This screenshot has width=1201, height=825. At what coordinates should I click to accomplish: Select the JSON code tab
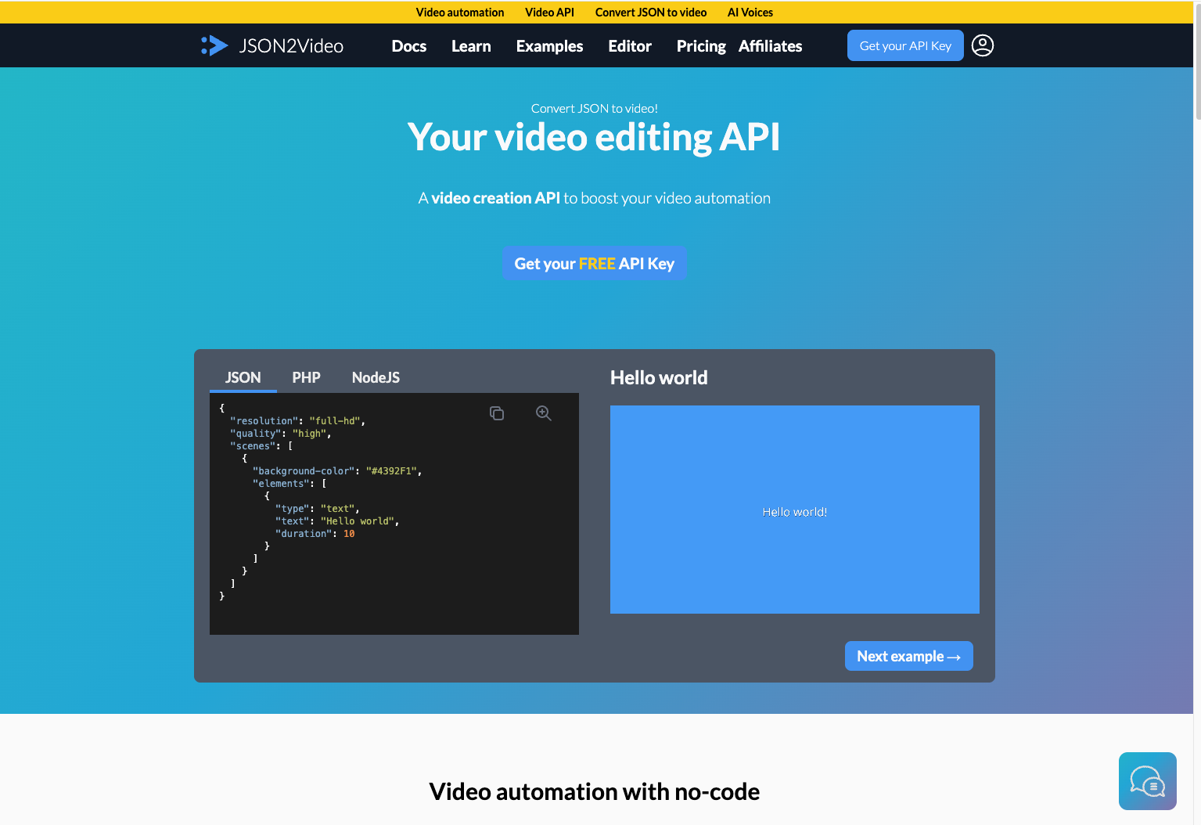243,377
